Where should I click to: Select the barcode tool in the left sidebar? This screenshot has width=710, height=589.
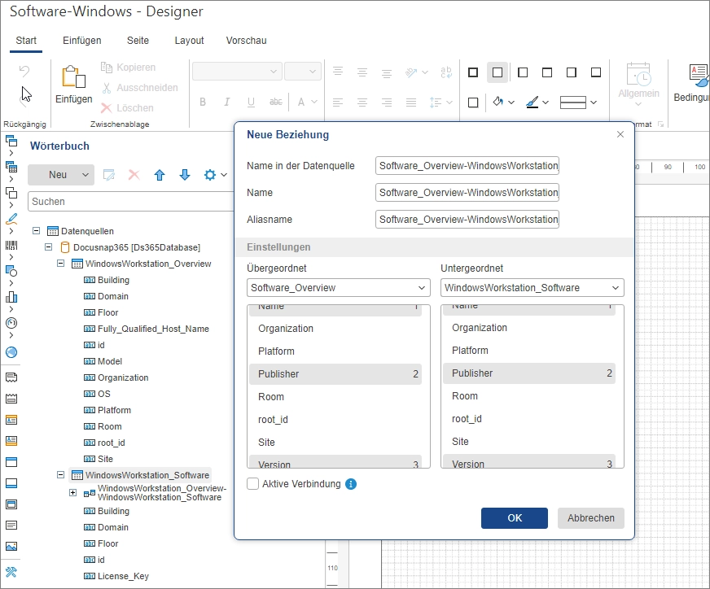pos(11,245)
